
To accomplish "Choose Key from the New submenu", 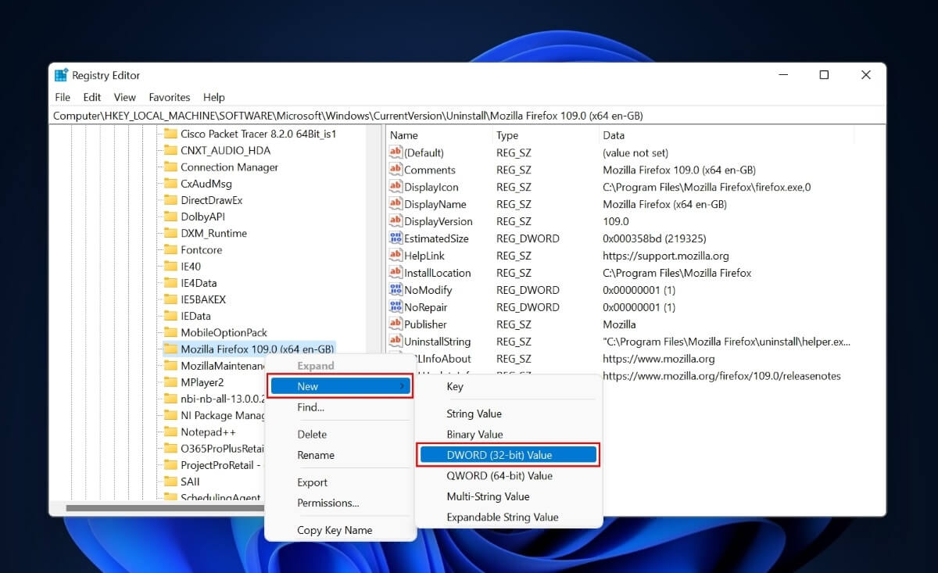I will tap(455, 386).
